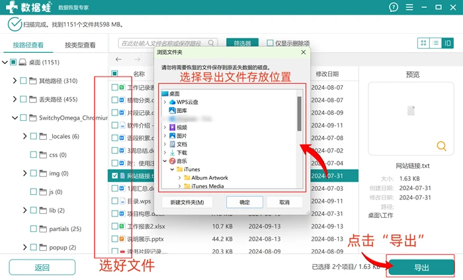Switch to large thumbnail grid view

pyautogui.click(x=423, y=43)
